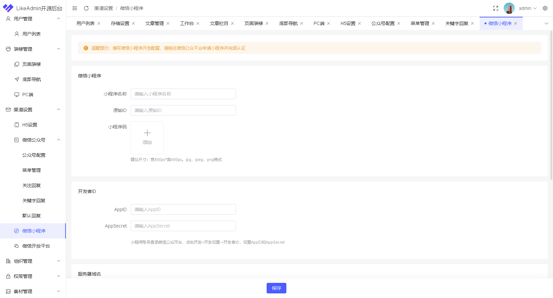Screen dimensions: 553x298
Task: Click the 小程序名称 input field
Action: [x=183, y=94]
